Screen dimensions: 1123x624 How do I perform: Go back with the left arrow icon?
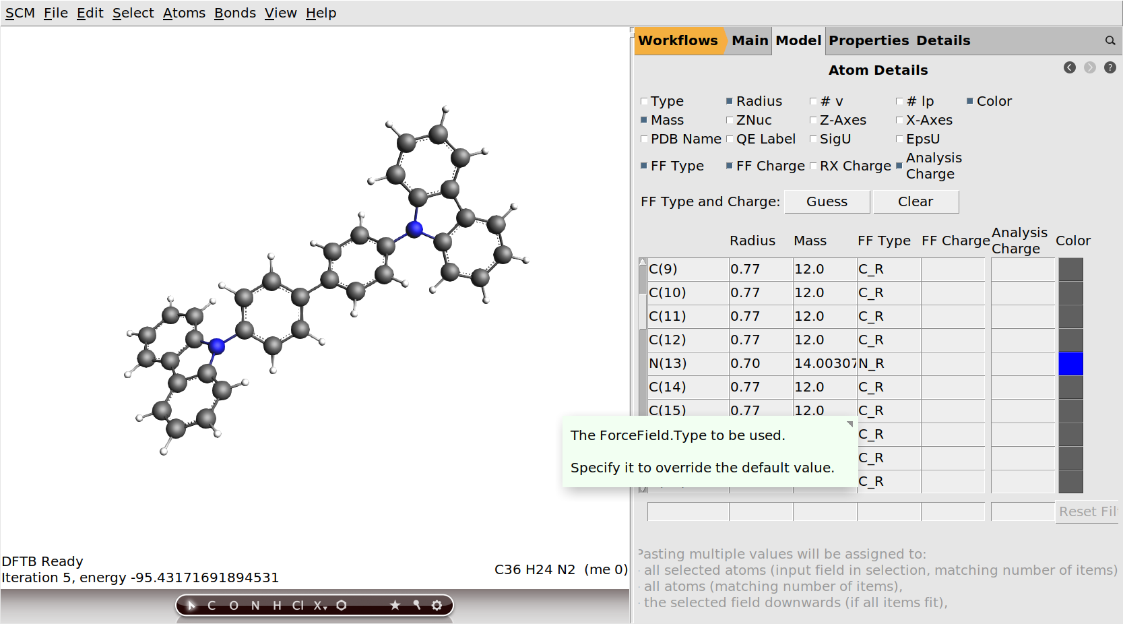[1069, 67]
